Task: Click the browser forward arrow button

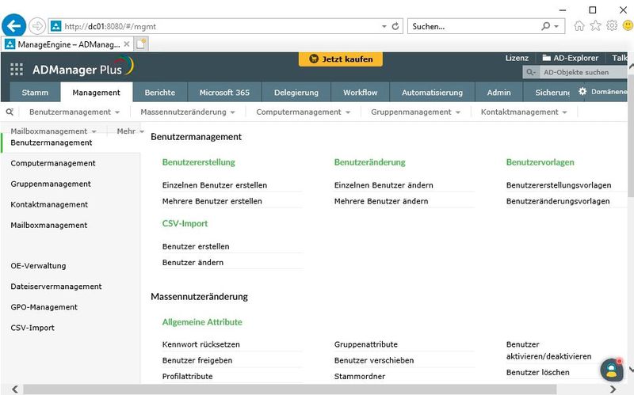Action: [37, 26]
